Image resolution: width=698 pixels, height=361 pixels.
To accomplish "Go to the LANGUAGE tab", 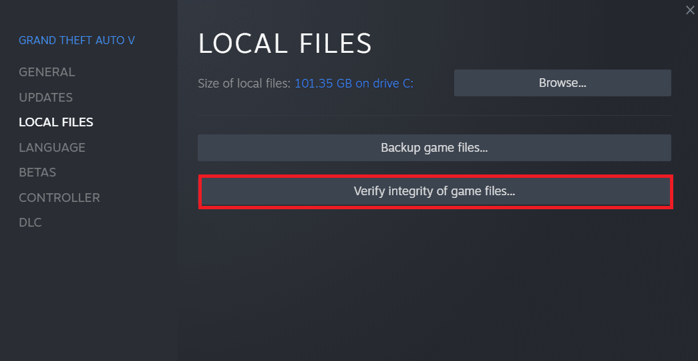I will (x=52, y=147).
